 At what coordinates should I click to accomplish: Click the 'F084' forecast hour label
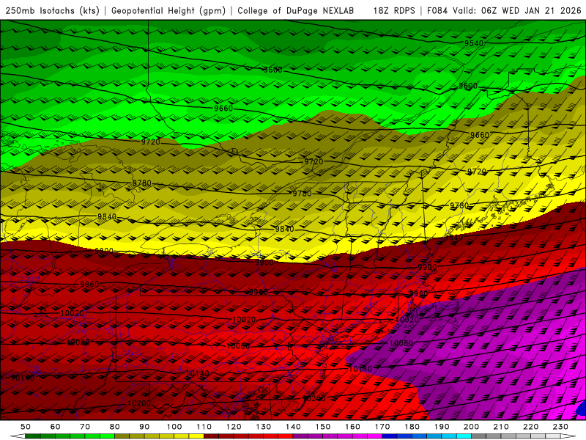point(437,11)
